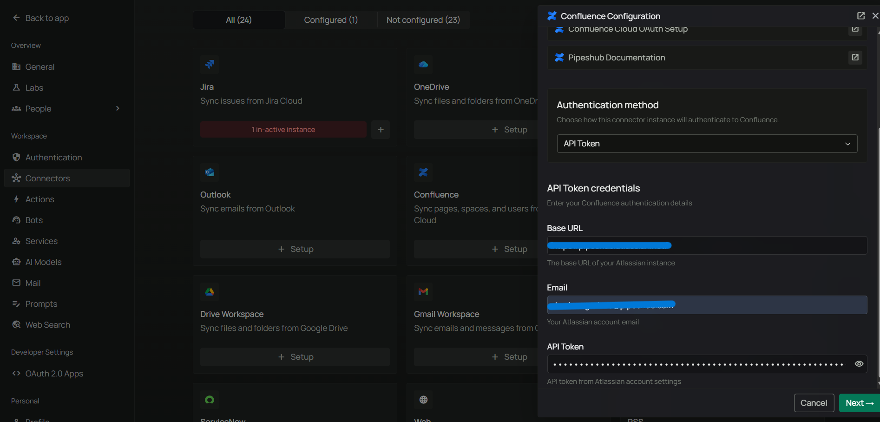
Task: Switch to the Not configured (23) tab
Action: [x=423, y=20]
